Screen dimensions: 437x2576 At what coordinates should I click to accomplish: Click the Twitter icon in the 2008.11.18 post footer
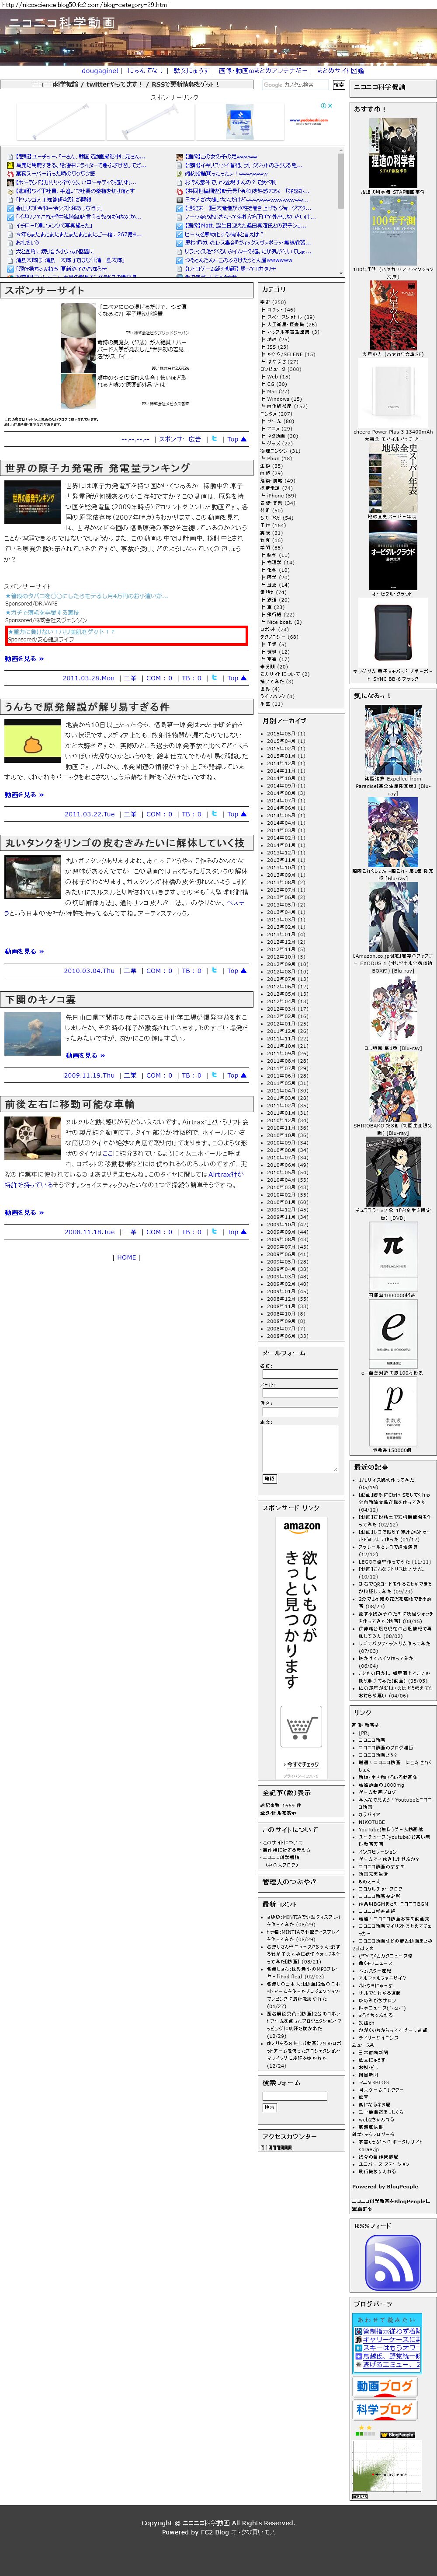(x=214, y=1232)
